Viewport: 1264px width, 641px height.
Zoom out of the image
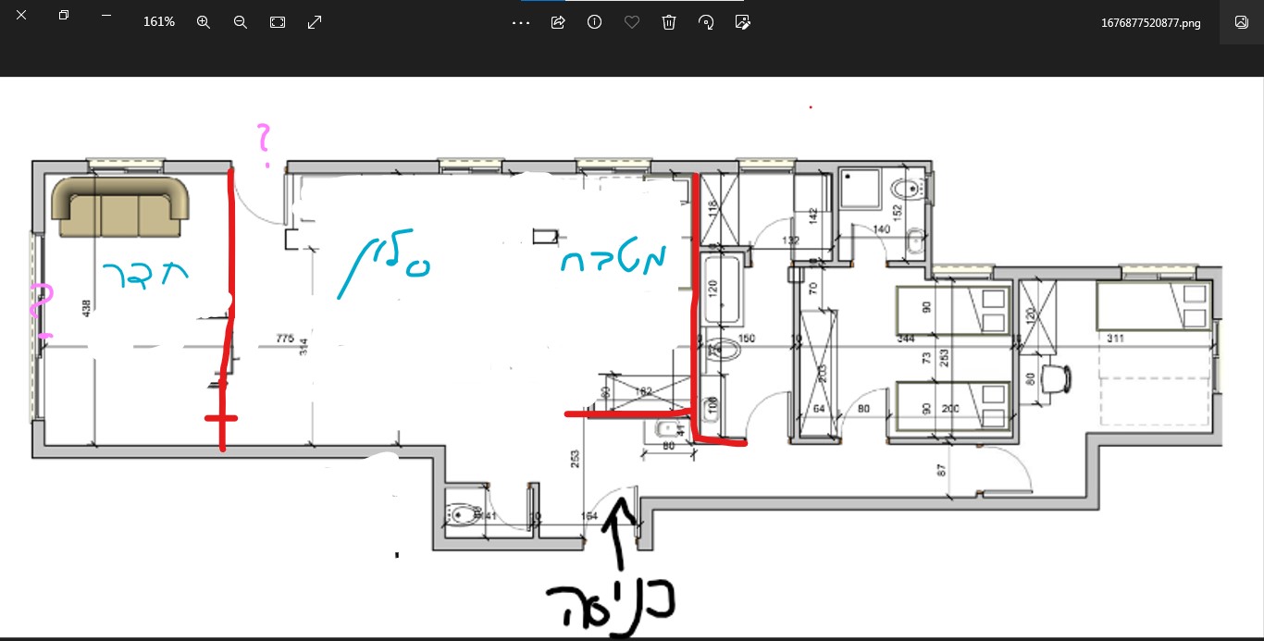[241, 22]
